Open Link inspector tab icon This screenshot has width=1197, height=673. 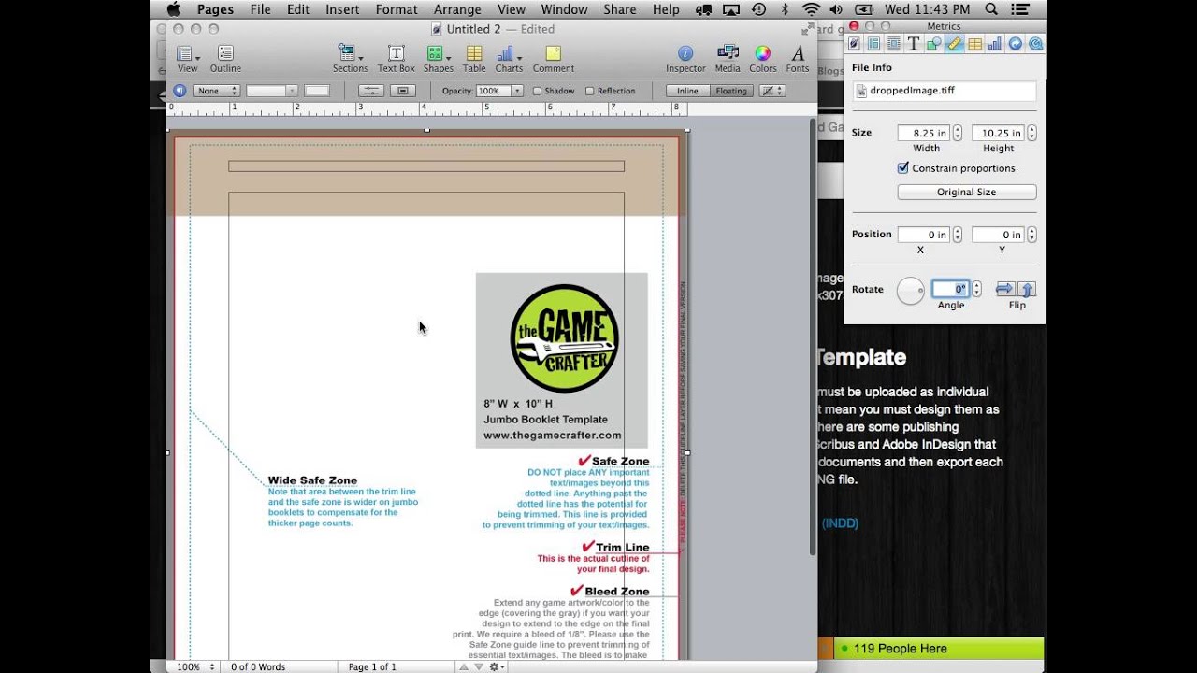pyautogui.click(x=1015, y=44)
